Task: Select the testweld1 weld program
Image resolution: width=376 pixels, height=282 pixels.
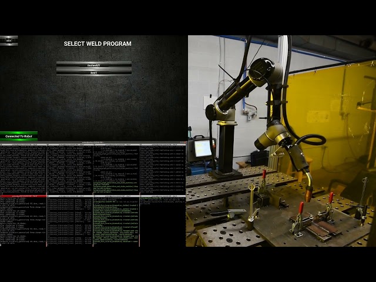Action: [x=94, y=65]
